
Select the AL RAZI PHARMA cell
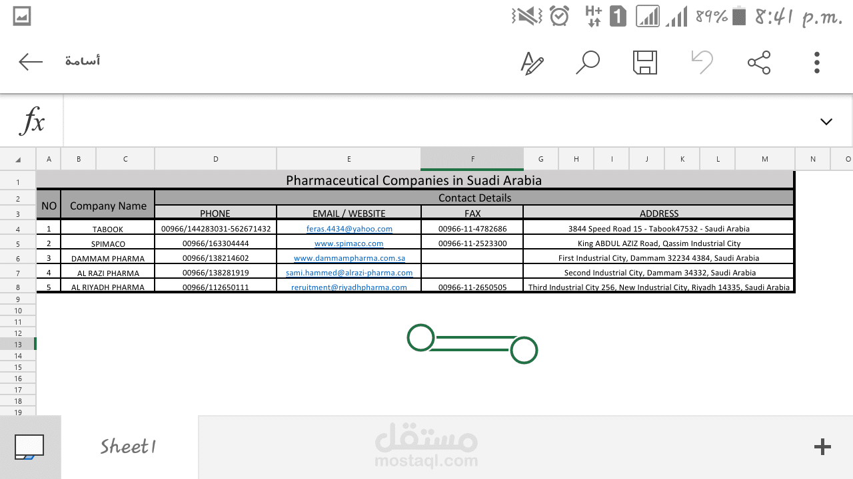coord(108,273)
